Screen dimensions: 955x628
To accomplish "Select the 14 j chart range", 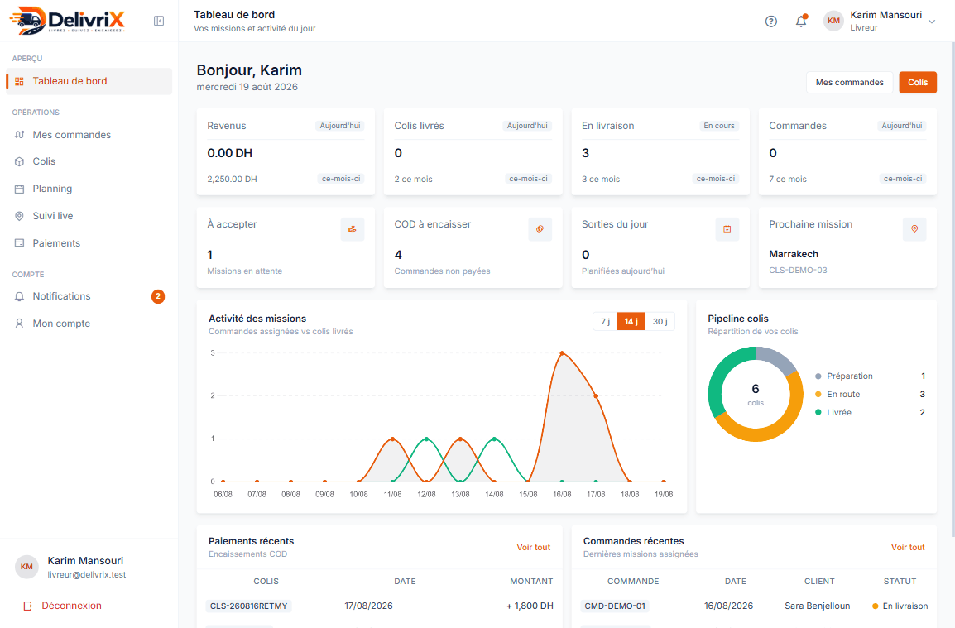I will pos(631,321).
